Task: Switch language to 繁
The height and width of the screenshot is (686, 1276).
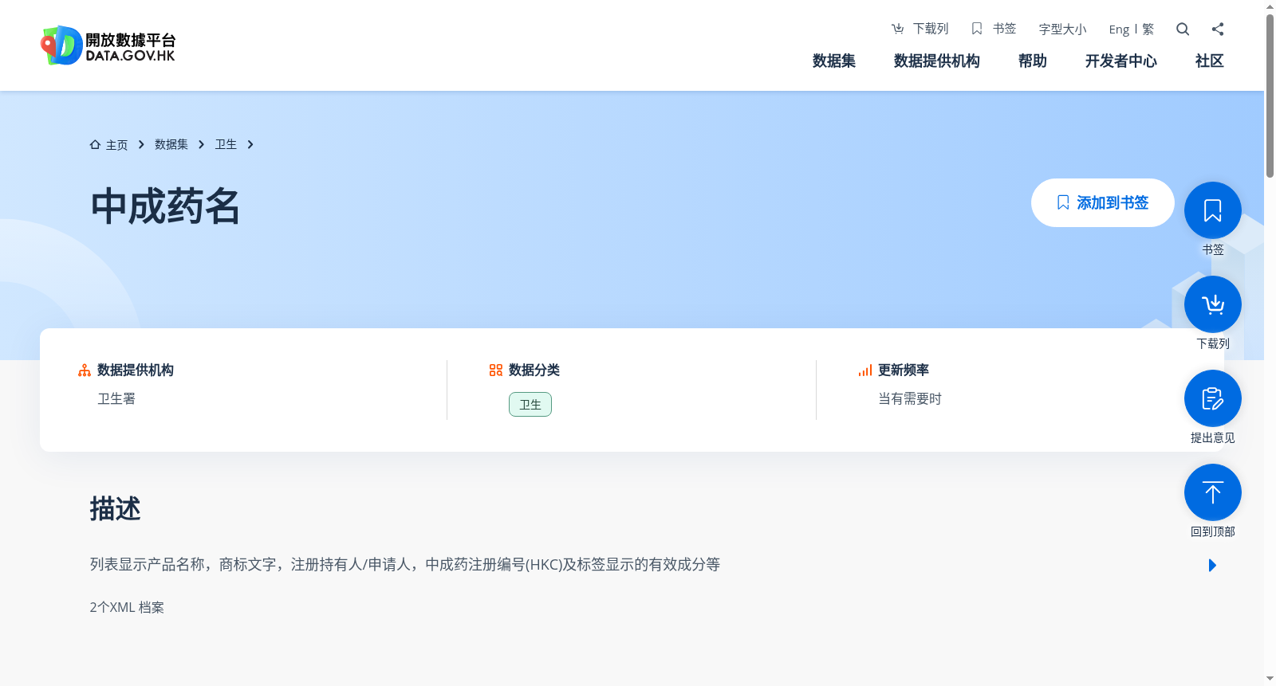Action: [x=1148, y=29]
